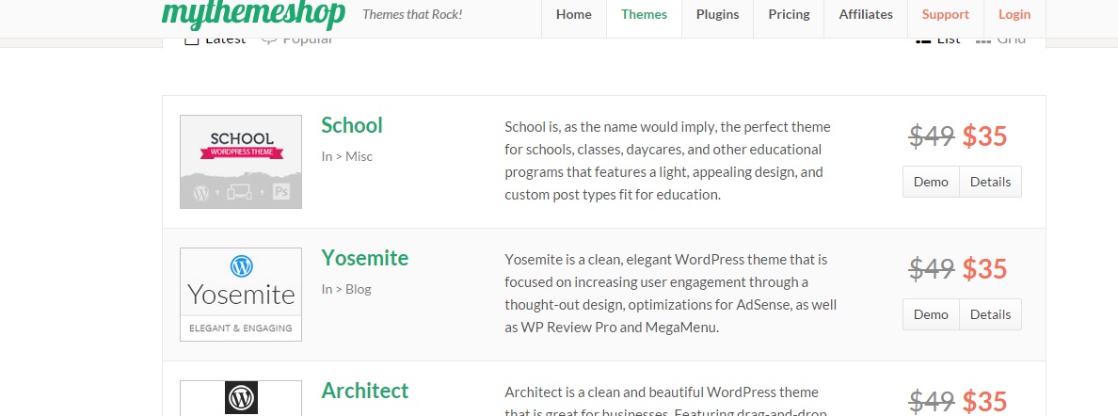
Task: Click the Blog category link under Yosemite
Action: coord(359,289)
